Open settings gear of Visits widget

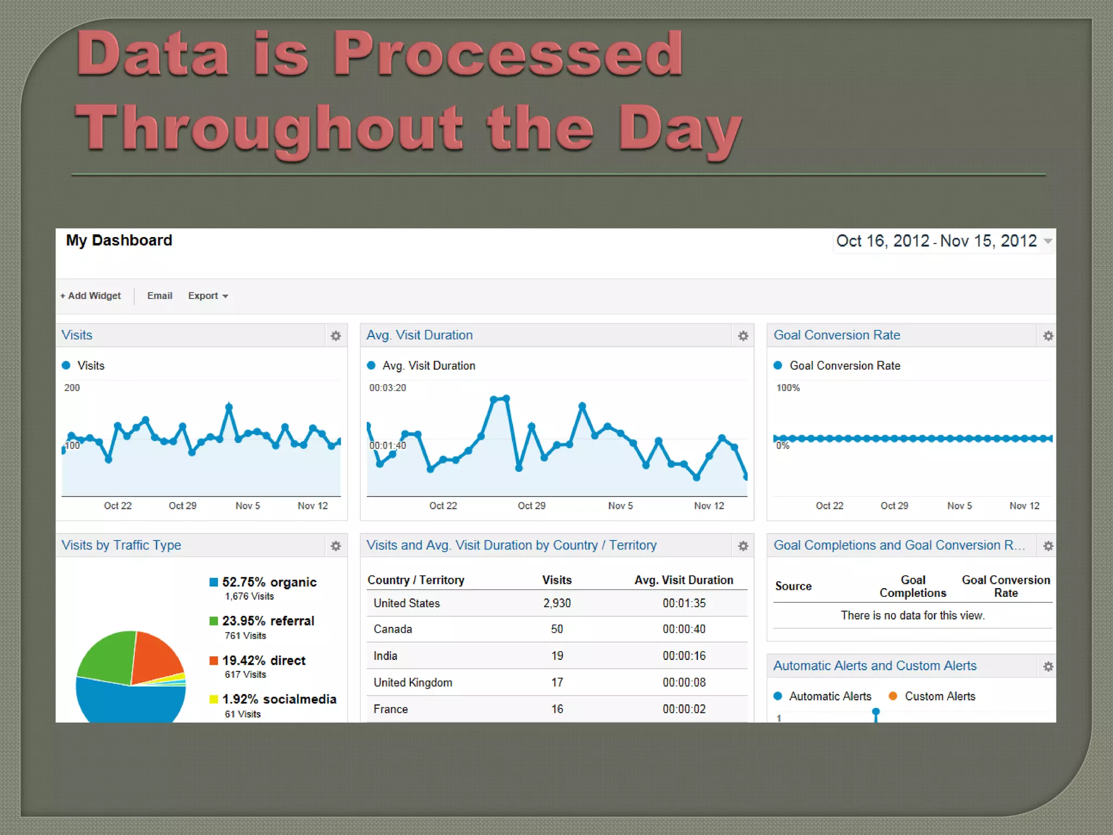[336, 336]
